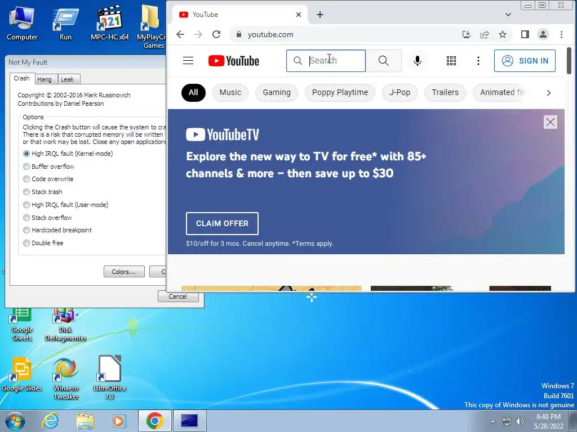Open the Windows Start menu

pos(15,421)
